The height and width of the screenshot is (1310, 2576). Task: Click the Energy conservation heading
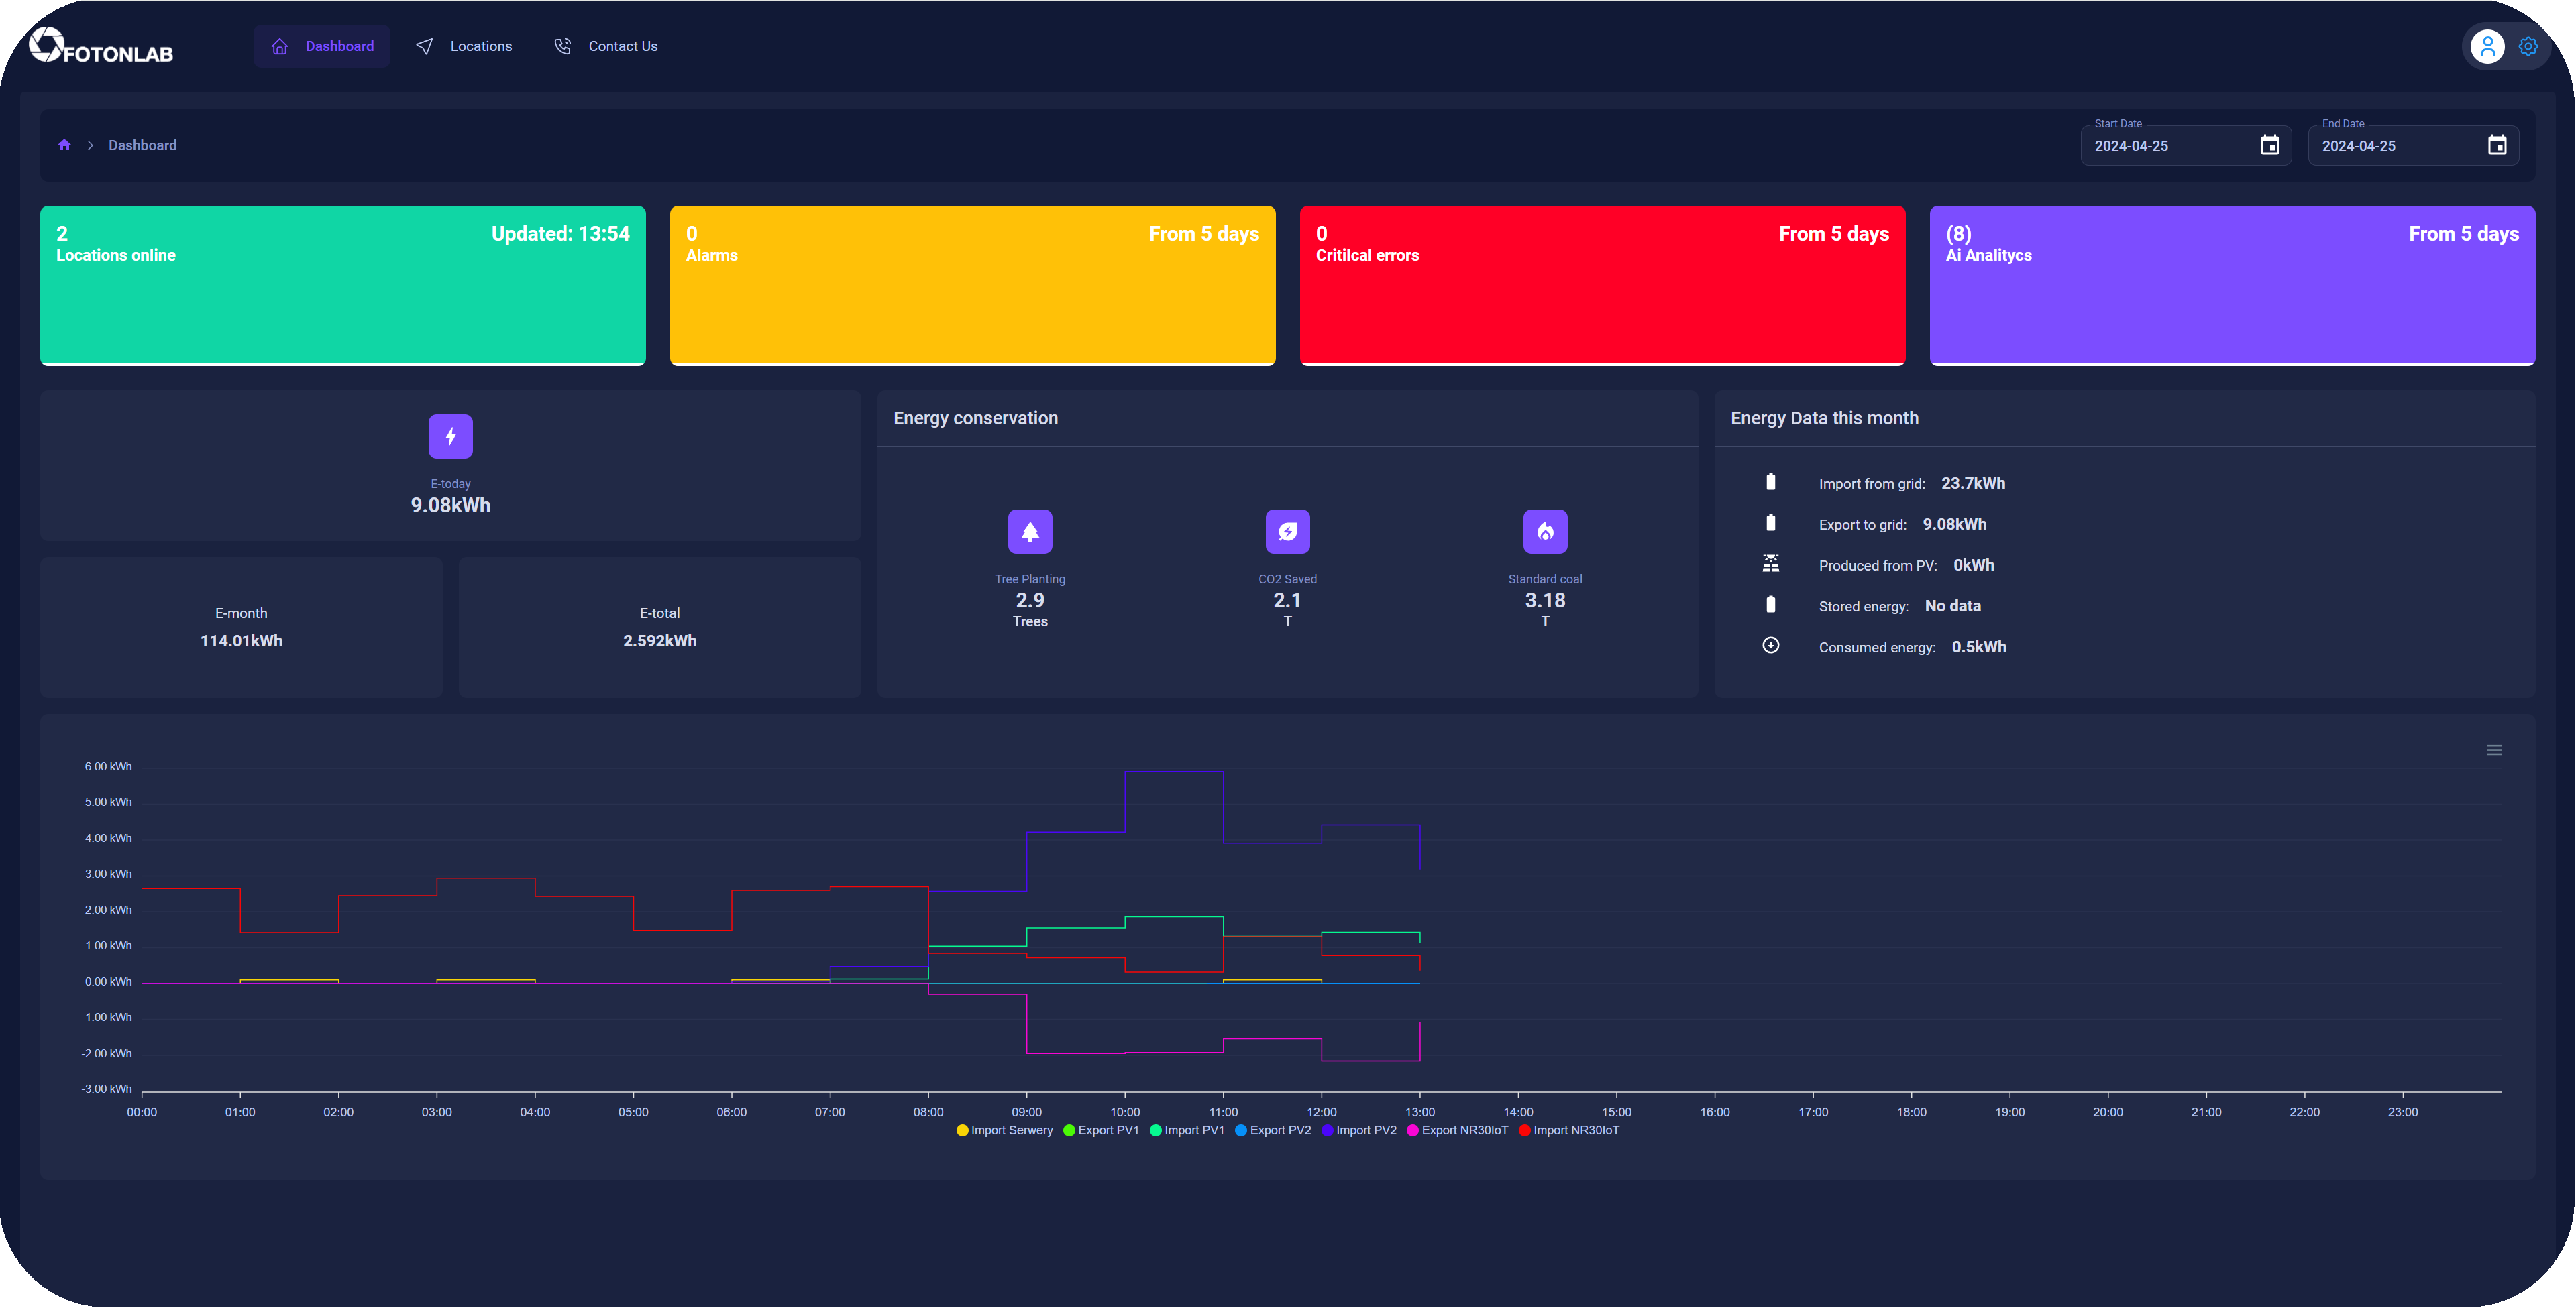[976, 419]
